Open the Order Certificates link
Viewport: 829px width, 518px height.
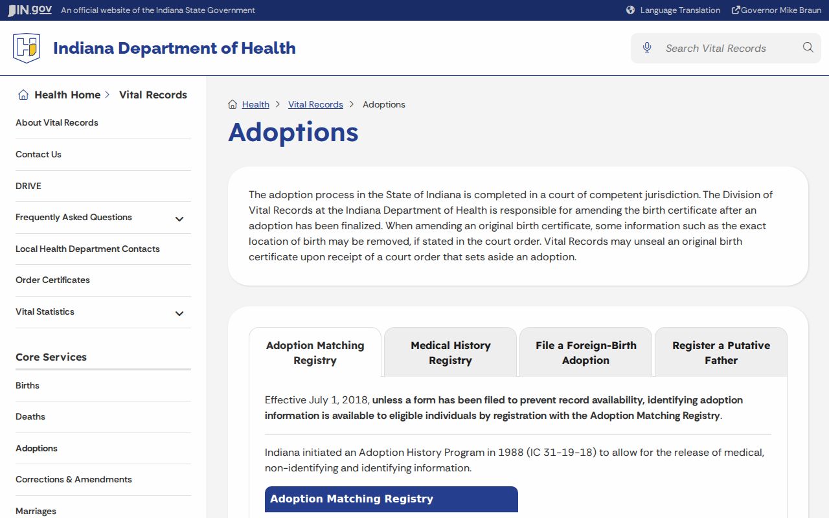click(52, 280)
